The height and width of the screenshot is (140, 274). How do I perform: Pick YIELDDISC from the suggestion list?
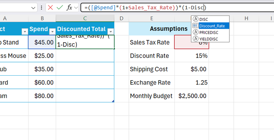point(210,39)
